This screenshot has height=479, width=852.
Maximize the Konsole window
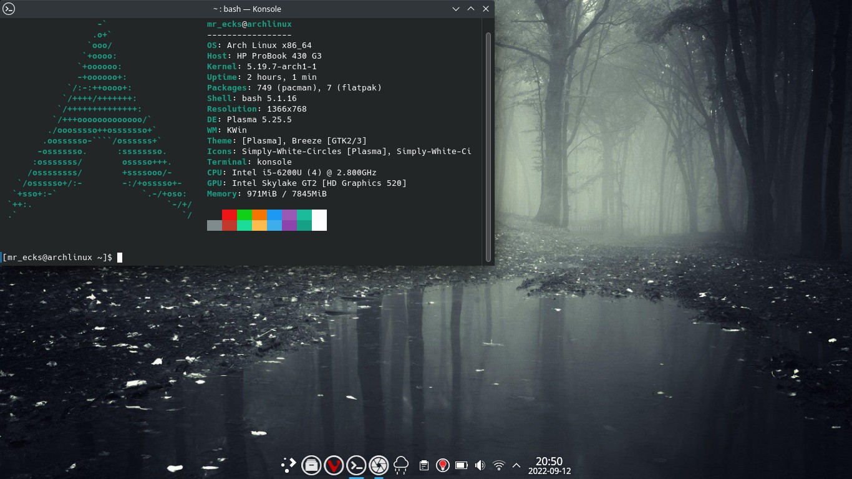pos(471,9)
